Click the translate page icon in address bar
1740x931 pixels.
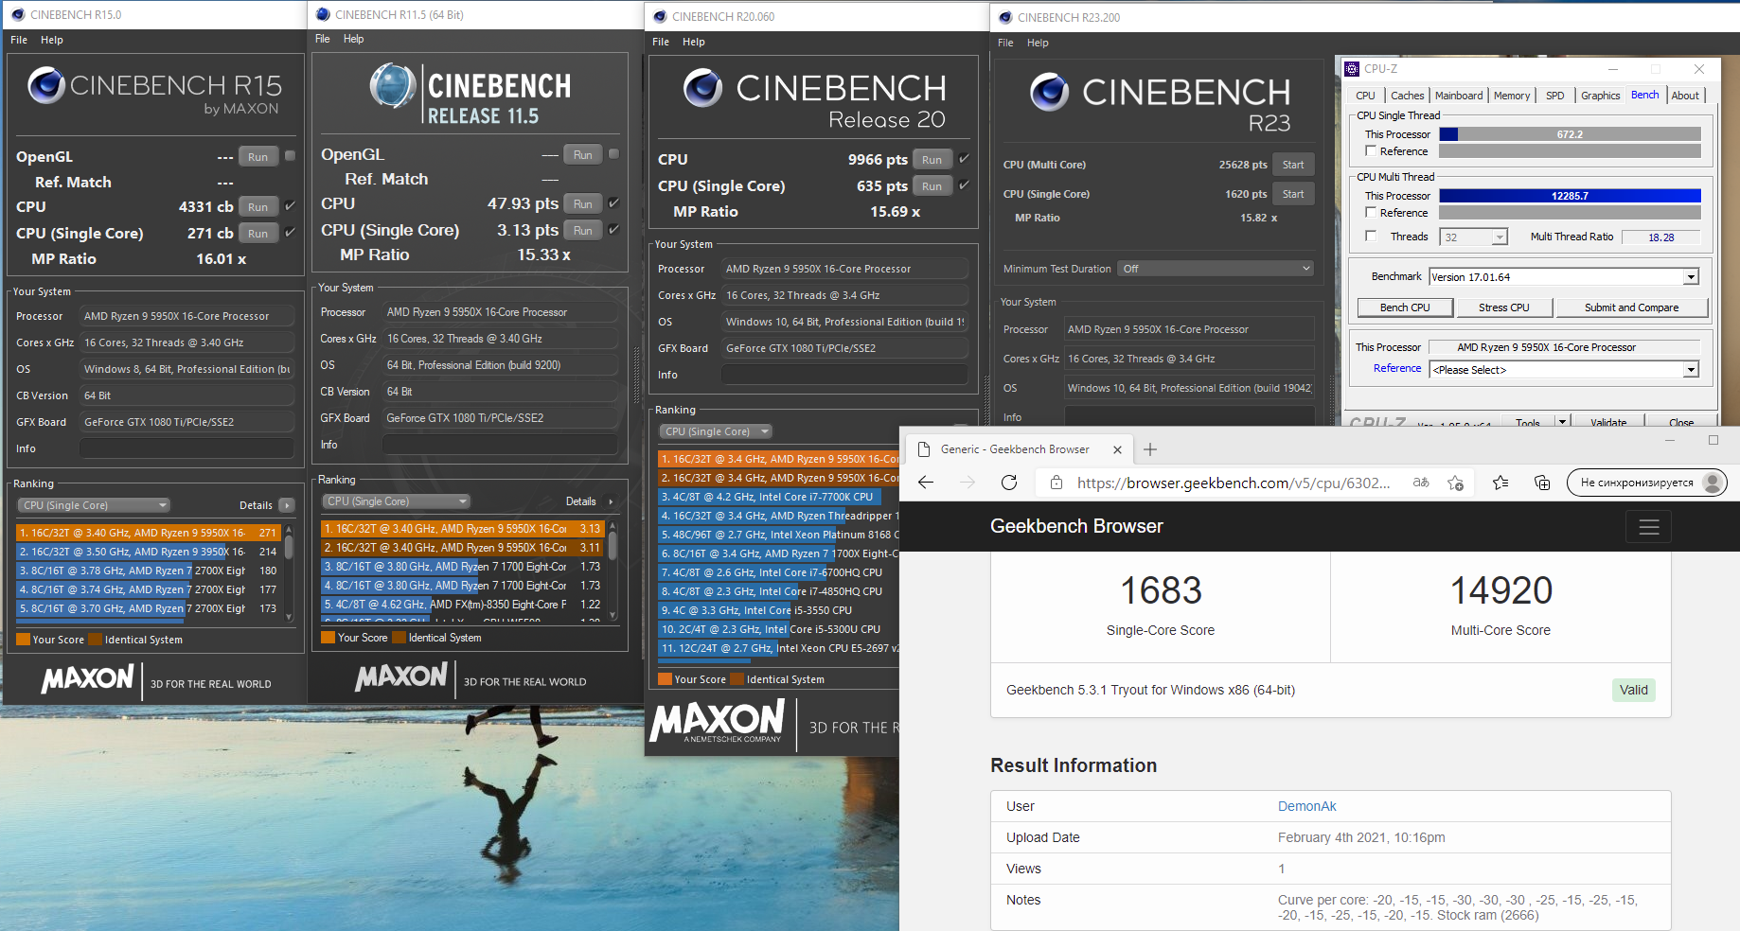pyautogui.click(x=1421, y=483)
